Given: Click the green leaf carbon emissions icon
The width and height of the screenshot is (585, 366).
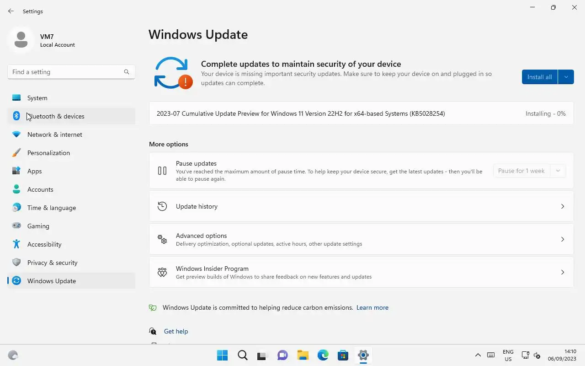Looking at the screenshot, I should pyautogui.click(x=153, y=308).
